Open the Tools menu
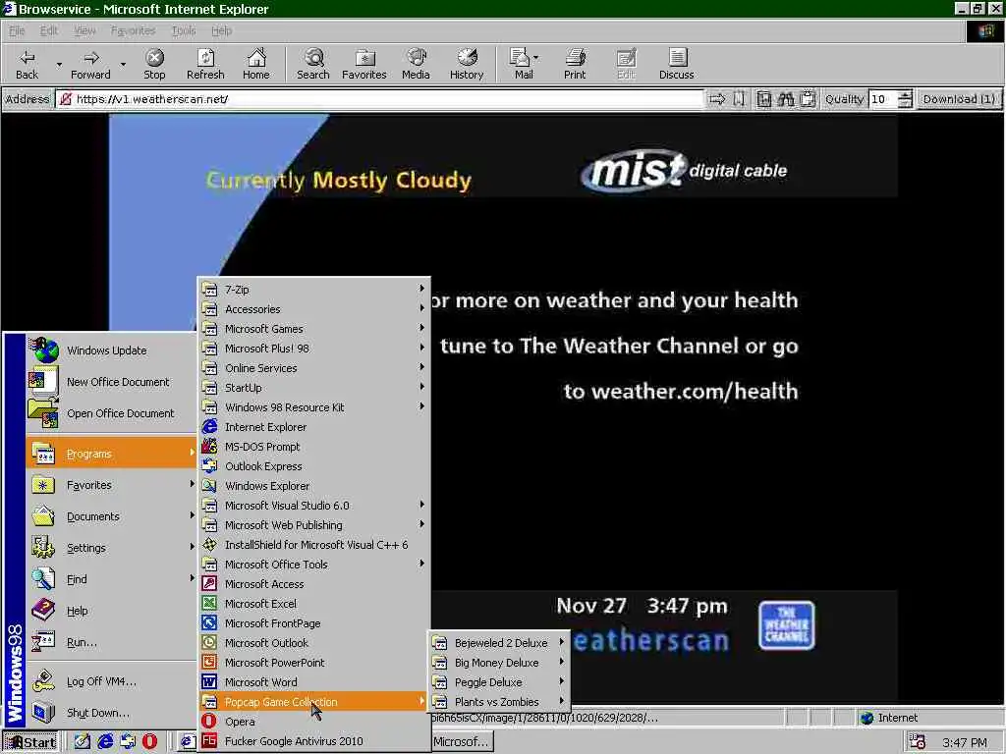This screenshot has width=1006, height=754. click(184, 30)
